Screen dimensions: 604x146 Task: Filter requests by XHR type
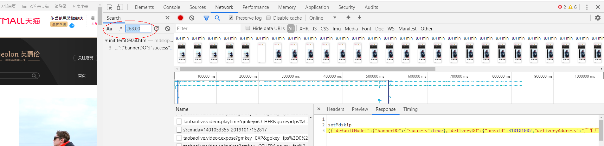[x=304, y=29]
